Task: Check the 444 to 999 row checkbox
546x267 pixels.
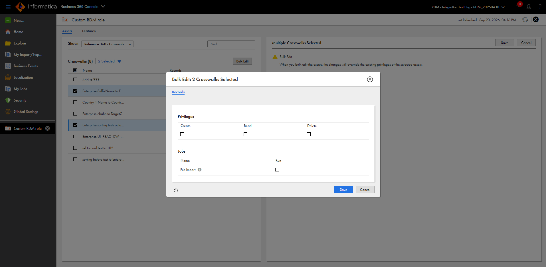Action: (75, 79)
